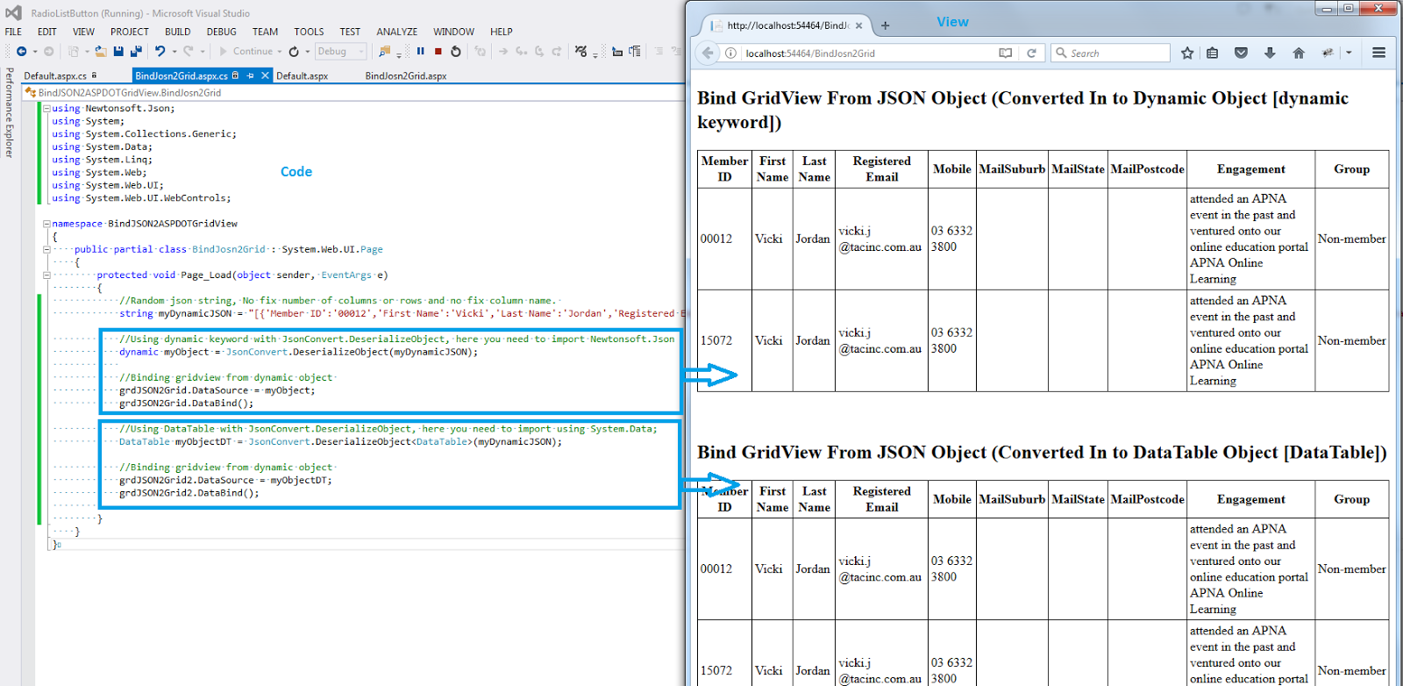Click Navigate Forward icon in Visual Studio toolbar
Viewport: 1403px width, 686px height.
point(48,51)
